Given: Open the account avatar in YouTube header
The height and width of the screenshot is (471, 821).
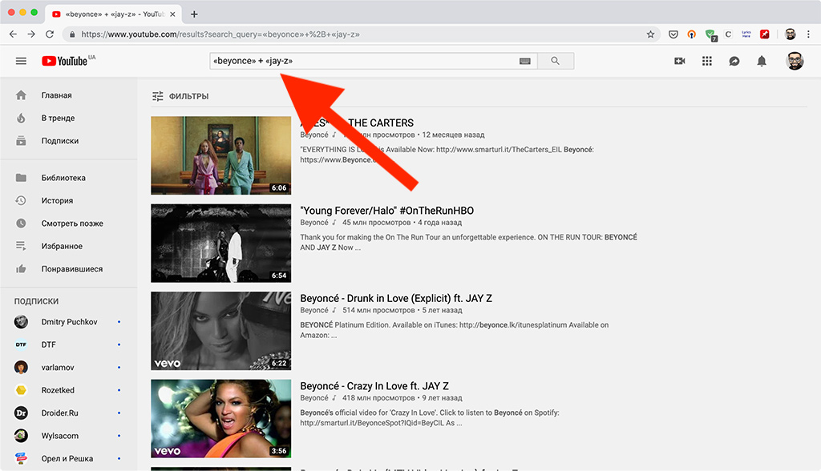Looking at the screenshot, I should click(795, 61).
